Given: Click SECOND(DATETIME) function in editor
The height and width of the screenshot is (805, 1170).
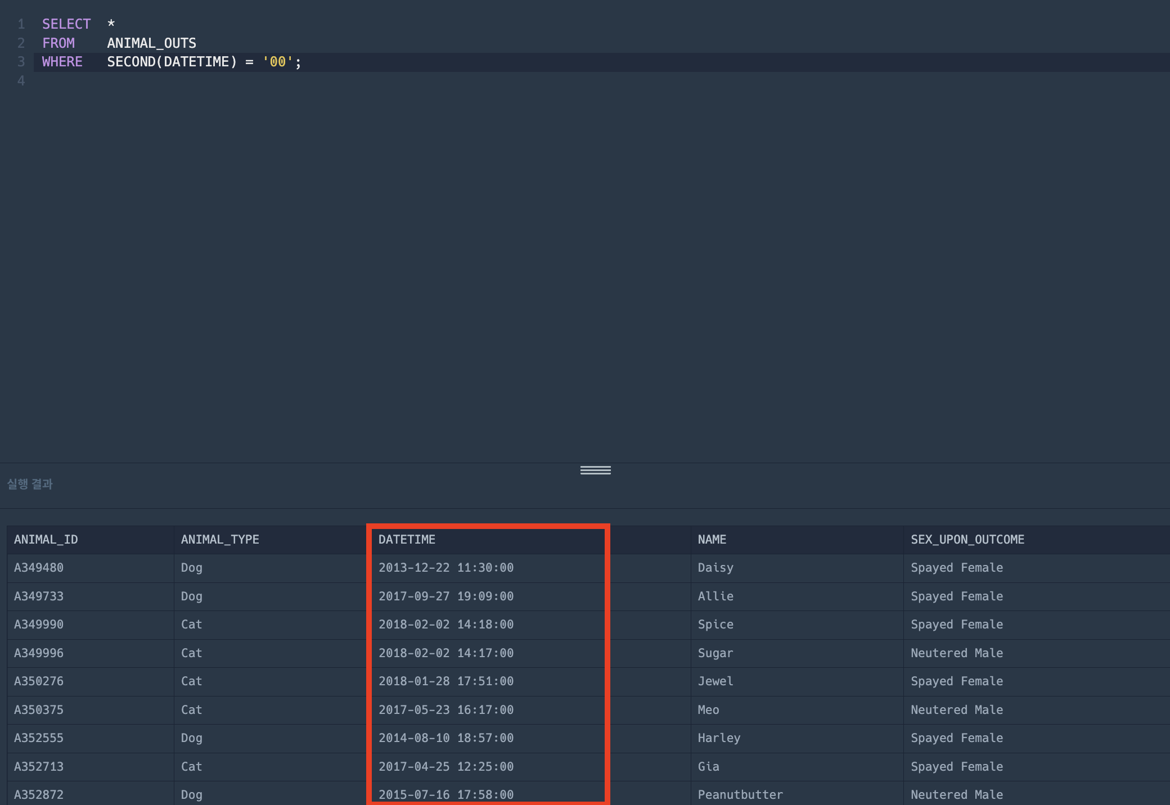Looking at the screenshot, I should click(x=172, y=62).
